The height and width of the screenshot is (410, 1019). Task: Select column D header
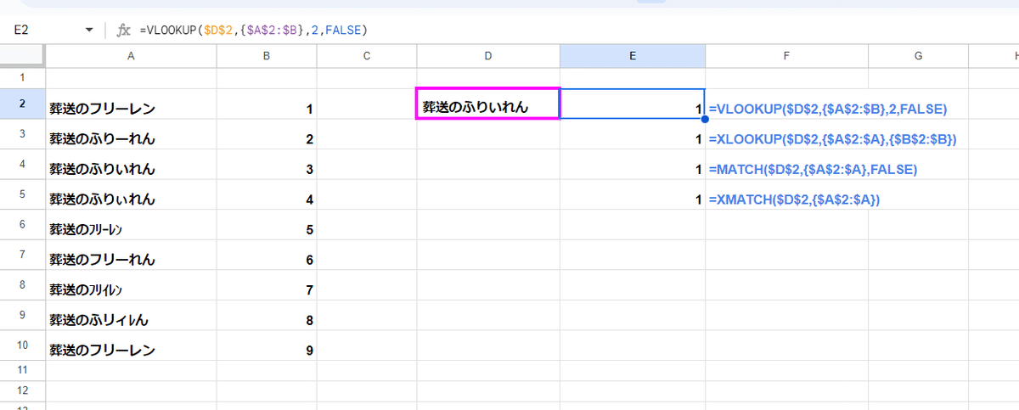488,55
